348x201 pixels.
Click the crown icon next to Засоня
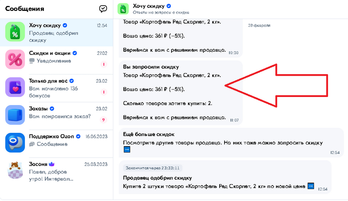[52, 164]
